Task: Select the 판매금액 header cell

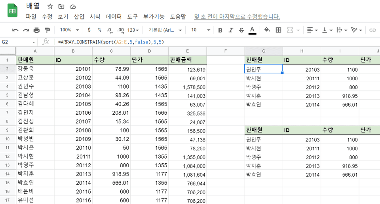Action: (187, 60)
